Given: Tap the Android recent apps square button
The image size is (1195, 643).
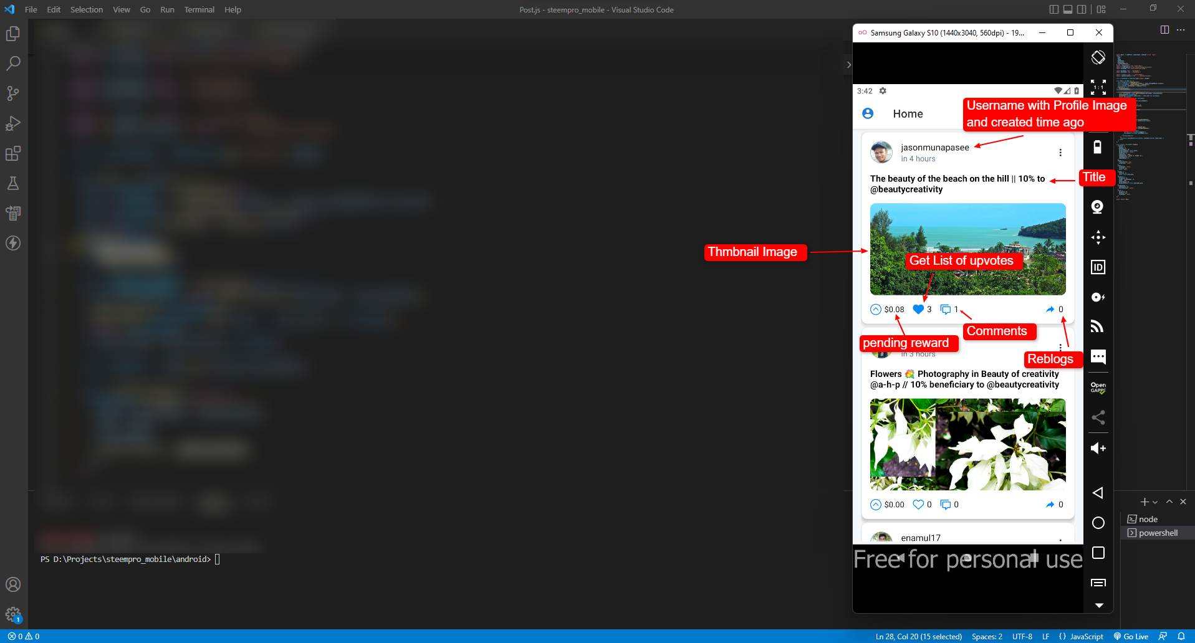Looking at the screenshot, I should point(1098,553).
